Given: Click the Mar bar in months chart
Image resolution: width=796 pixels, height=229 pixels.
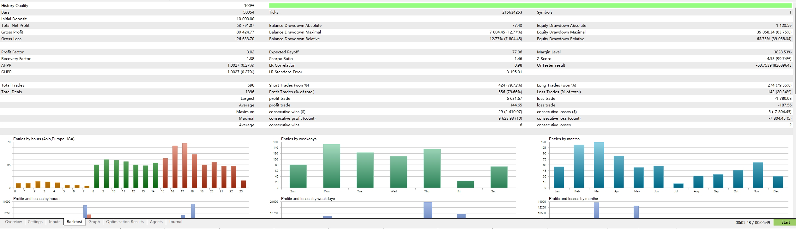Looking at the screenshot, I should click(599, 165).
